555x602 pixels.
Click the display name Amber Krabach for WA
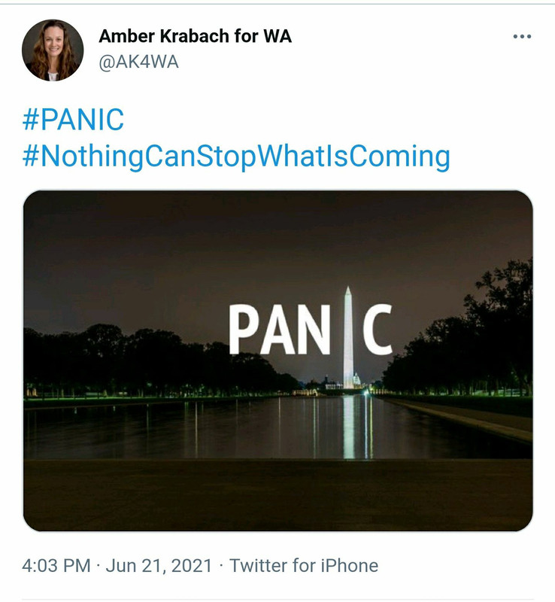coord(195,36)
